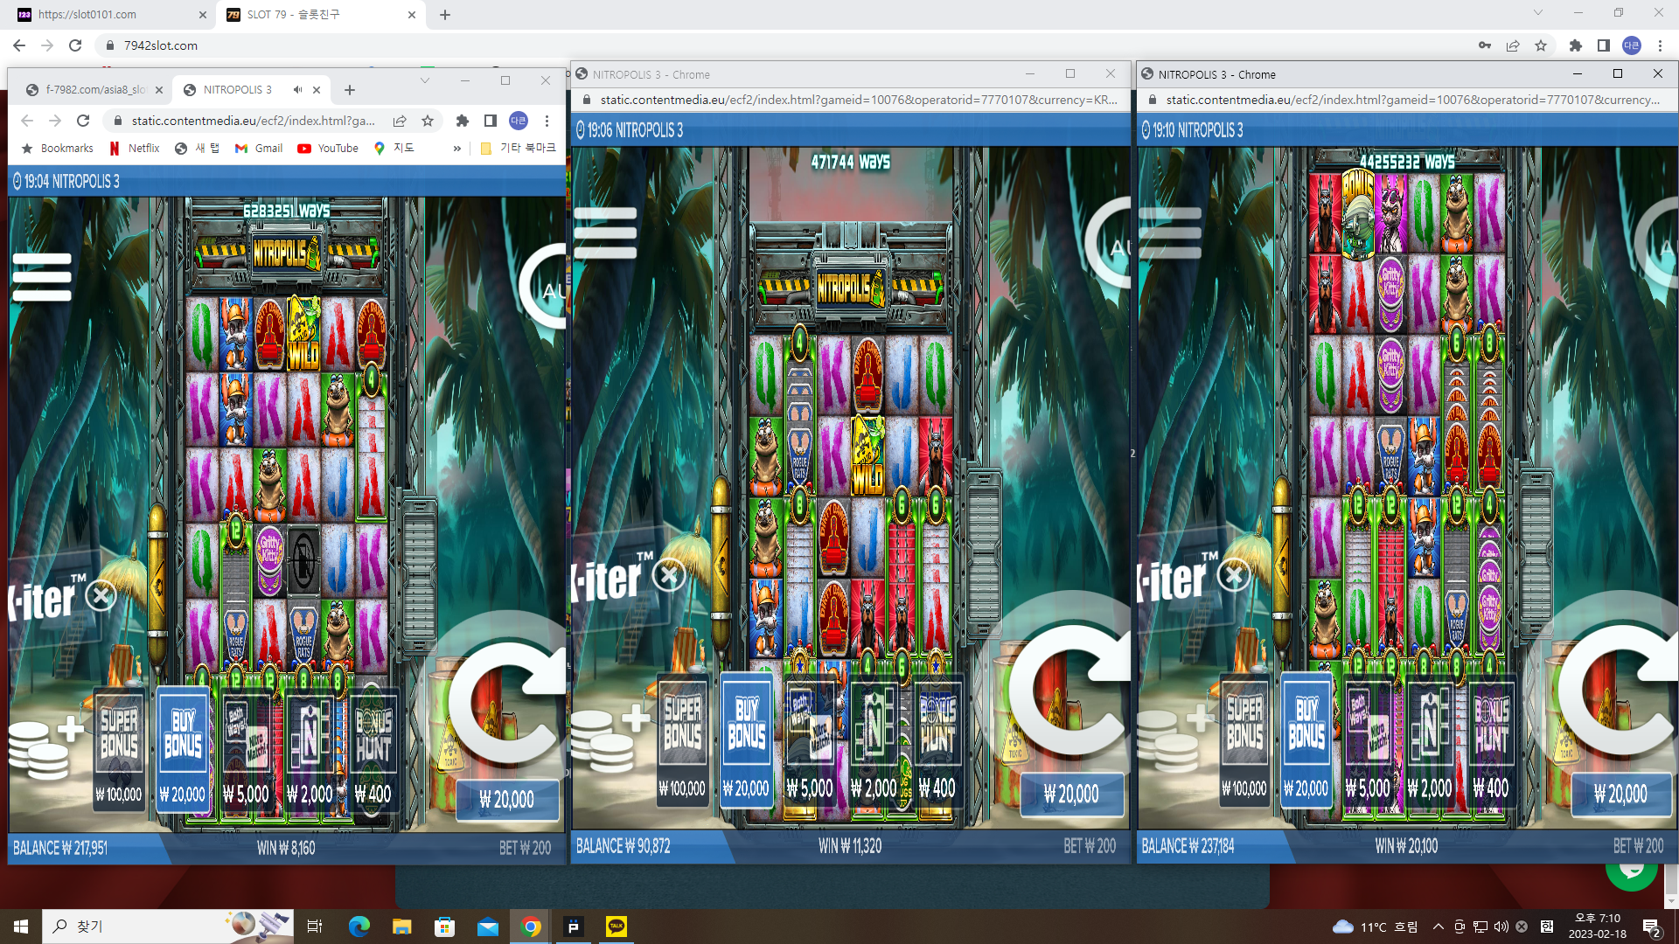Switch to the SLOT 79 tab
Image resolution: width=1679 pixels, height=944 pixels.
coord(321,15)
